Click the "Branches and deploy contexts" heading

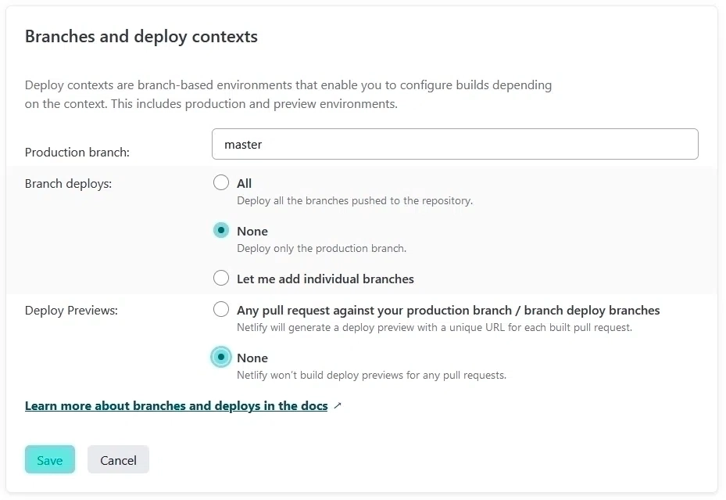(x=141, y=36)
